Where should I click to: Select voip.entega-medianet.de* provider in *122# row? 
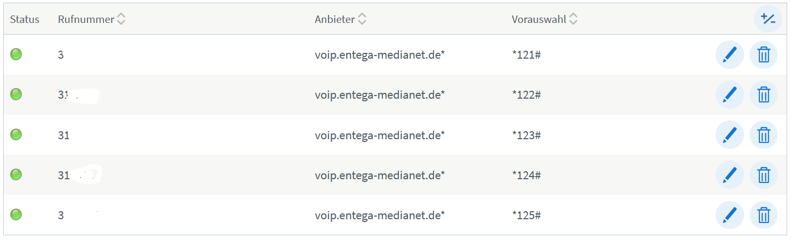click(x=380, y=95)
